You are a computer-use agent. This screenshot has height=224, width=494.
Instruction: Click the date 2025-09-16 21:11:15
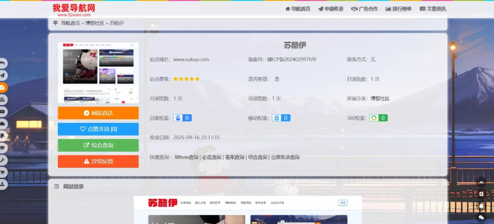pos(197,138)
